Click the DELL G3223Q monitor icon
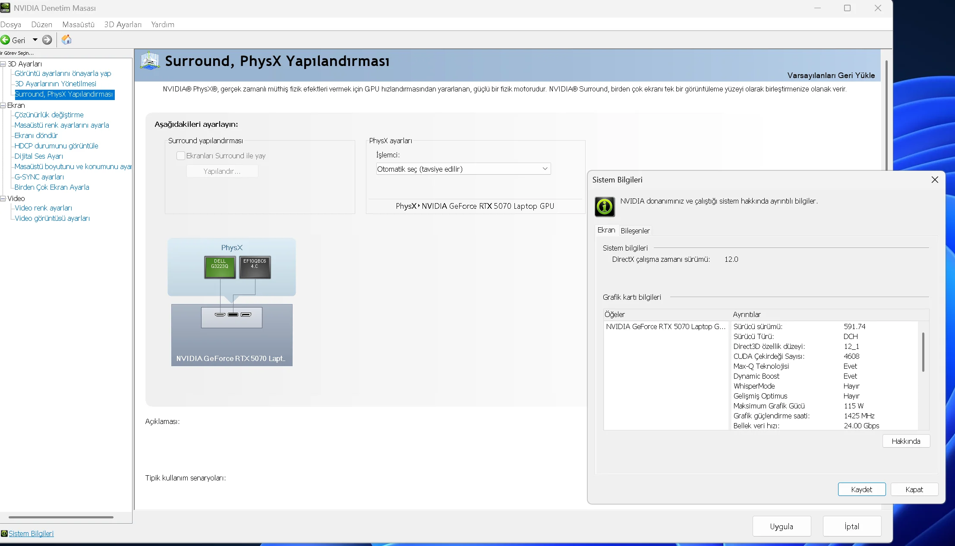Image resolution: width=955 pixels, height=546 pixels. coord(220,267)
